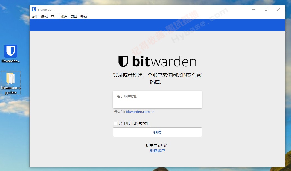Viewport: 291px width, 171px height.
Task: Open the 窗口 menu
Action: (74, 16)
